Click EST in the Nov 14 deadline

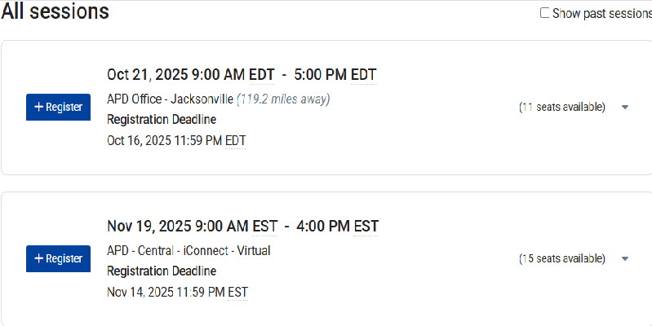pyautogui.click(x=237, y=291)
